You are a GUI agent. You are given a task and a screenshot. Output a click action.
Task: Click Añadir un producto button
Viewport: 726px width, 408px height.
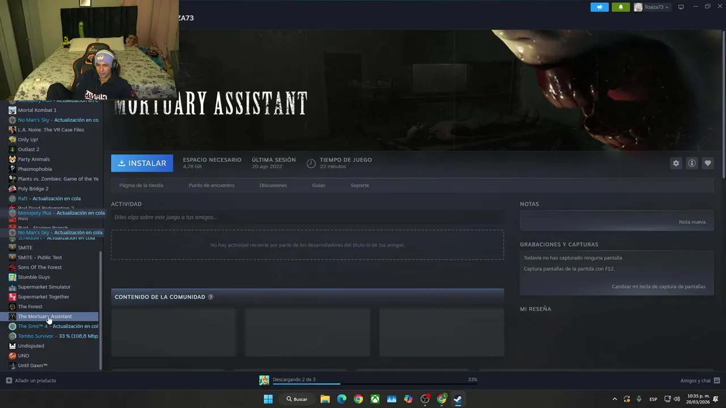[31, 380]
